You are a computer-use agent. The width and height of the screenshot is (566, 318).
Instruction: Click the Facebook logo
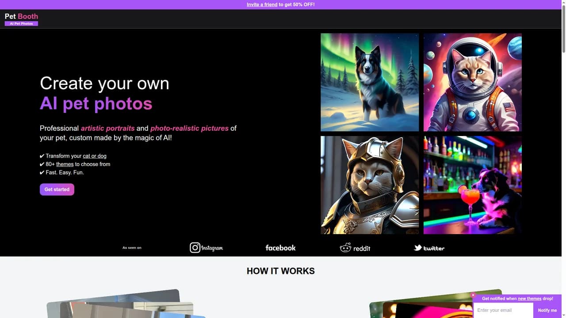(280, 248)
